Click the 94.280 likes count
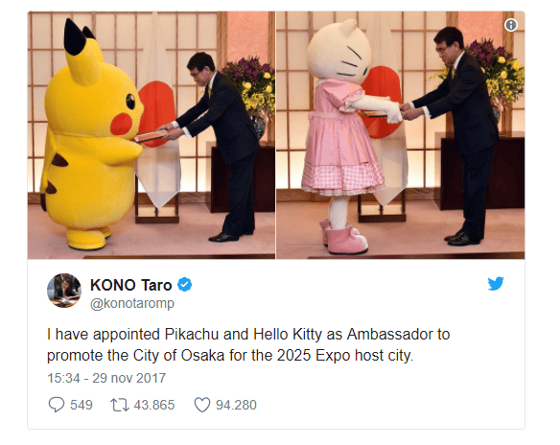560x445 pixels. coord(236,405)
